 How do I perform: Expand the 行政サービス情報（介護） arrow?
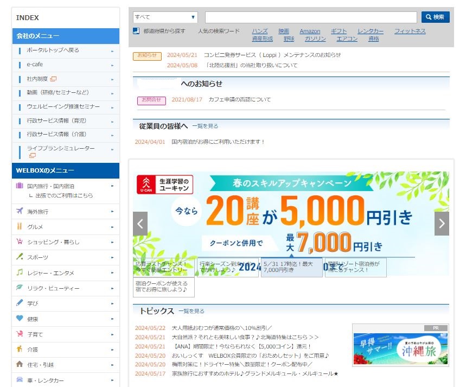pos(112,135)
